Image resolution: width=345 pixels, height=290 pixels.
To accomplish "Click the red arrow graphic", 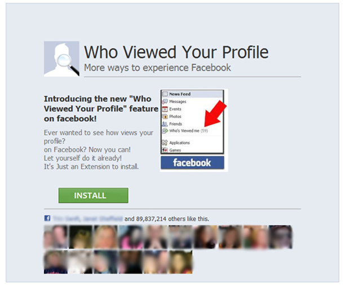I will 215,113.
